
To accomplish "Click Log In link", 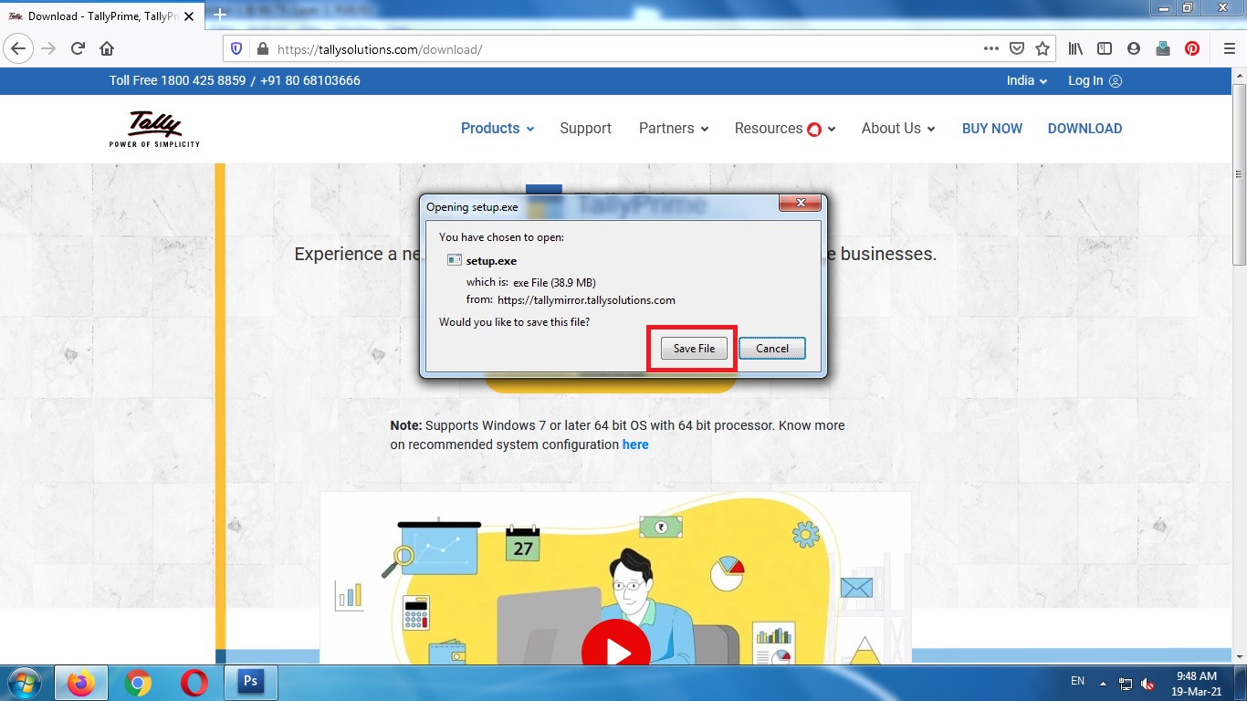I will [x=1095, y=80].
